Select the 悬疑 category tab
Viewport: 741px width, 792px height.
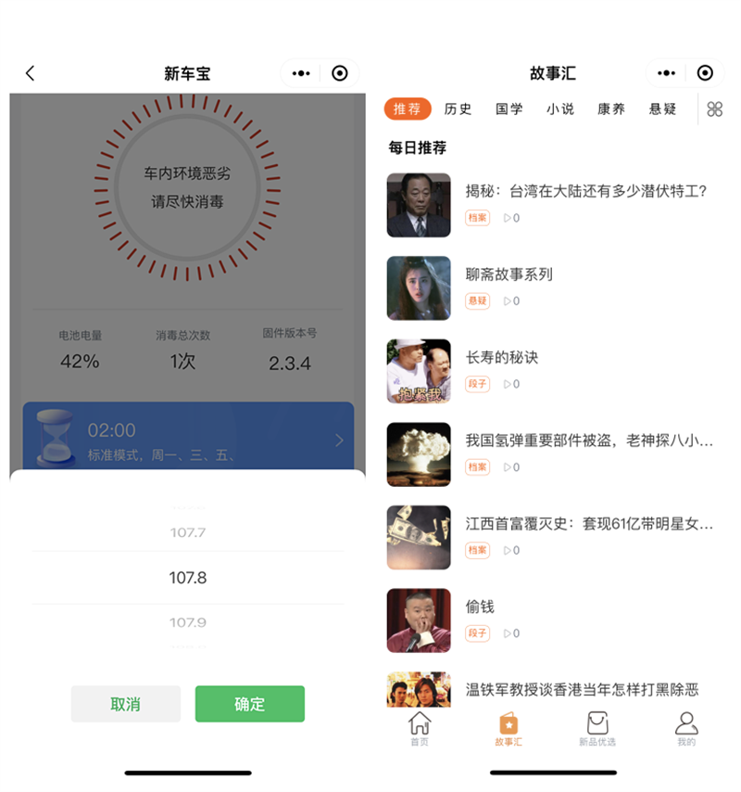662,109
